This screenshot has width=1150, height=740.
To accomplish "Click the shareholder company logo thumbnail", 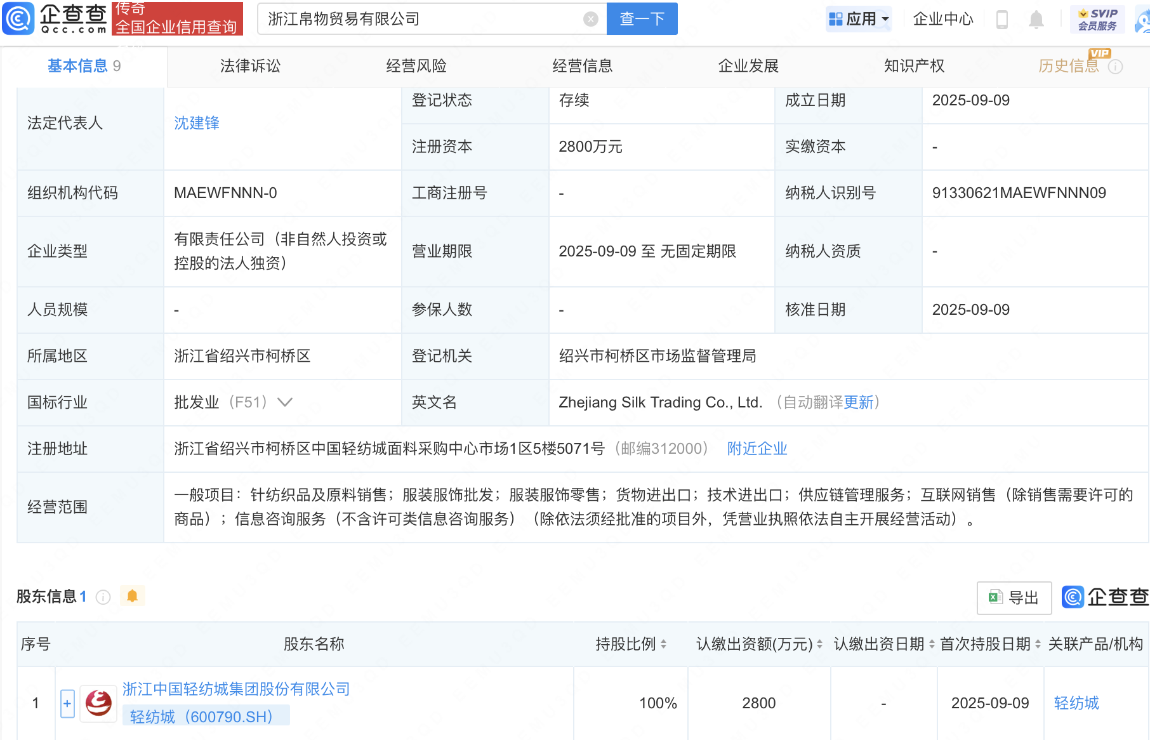I will click(98, 703).
